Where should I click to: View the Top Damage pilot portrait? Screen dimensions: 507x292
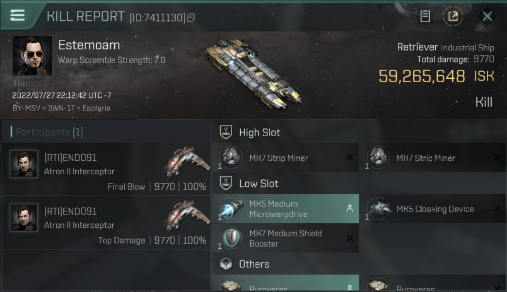pos(24,218)
